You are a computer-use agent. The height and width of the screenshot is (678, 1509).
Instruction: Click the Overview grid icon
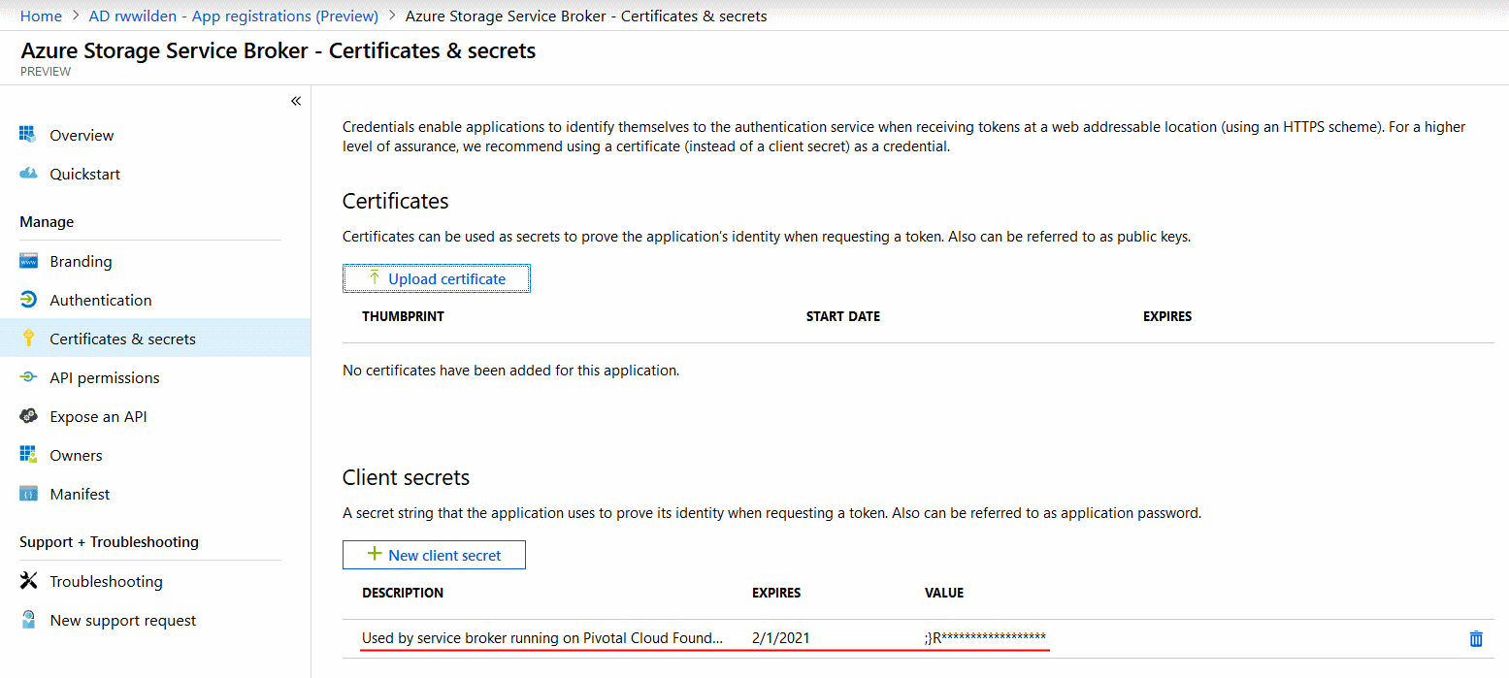(x=28, y=135)
